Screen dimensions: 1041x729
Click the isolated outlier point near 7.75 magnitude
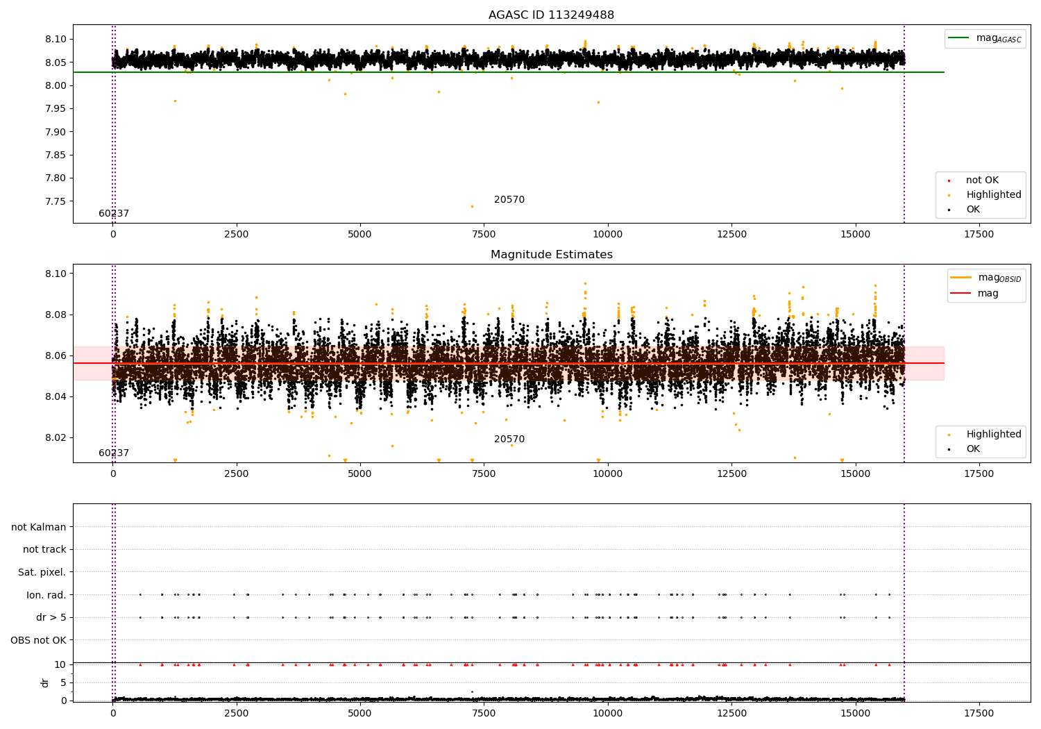[x=472, y=206]
